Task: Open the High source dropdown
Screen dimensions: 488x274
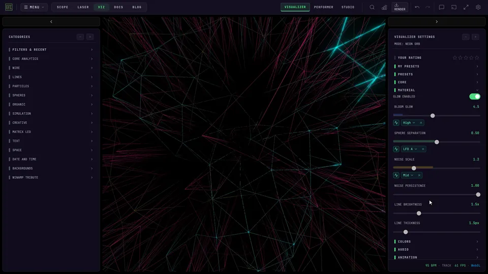Action: [x=409, y=123]
